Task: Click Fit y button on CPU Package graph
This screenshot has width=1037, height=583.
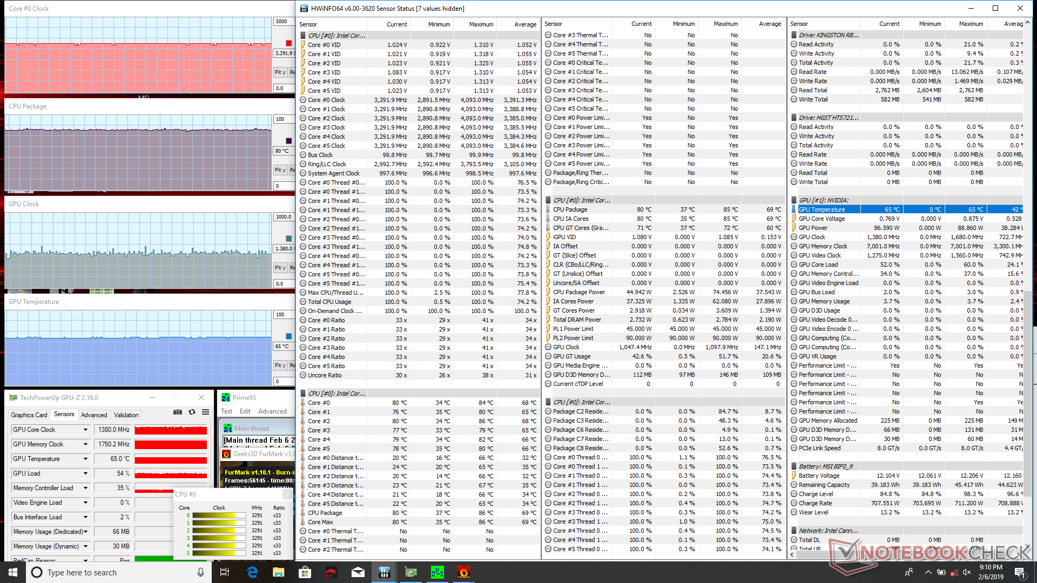Action: 280,170
